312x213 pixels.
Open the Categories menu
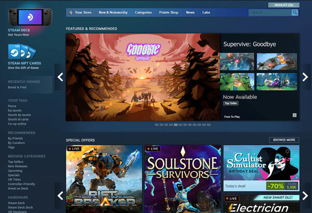tap(143, 12)
